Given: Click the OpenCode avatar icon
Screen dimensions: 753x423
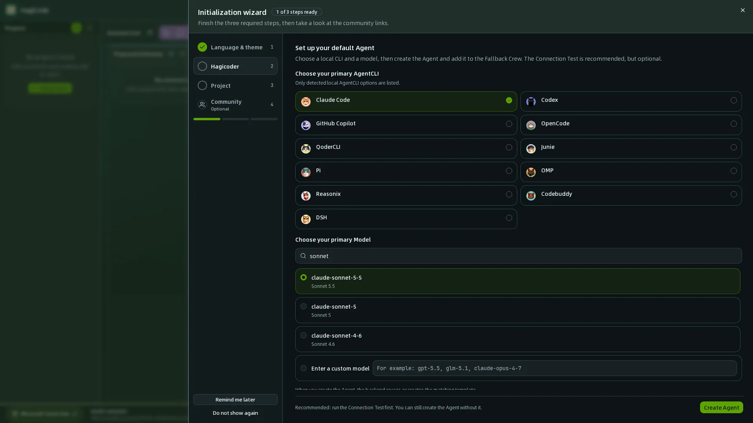Looking at the screenshot, I should (x=531, y=125).
